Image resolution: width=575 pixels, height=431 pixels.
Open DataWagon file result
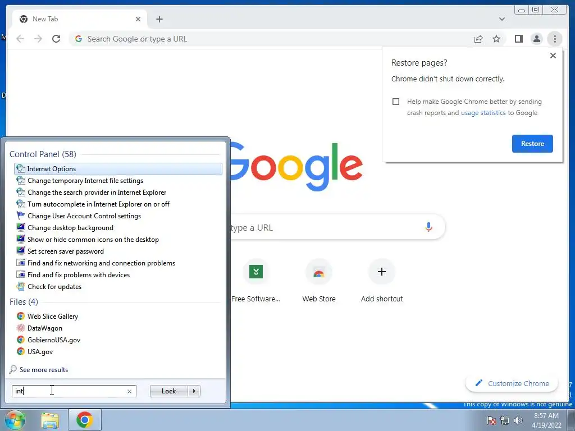[118, 328]
